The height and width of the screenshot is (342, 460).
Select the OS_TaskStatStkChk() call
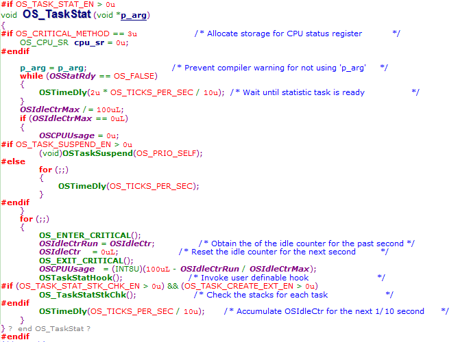tap(88, 295)
